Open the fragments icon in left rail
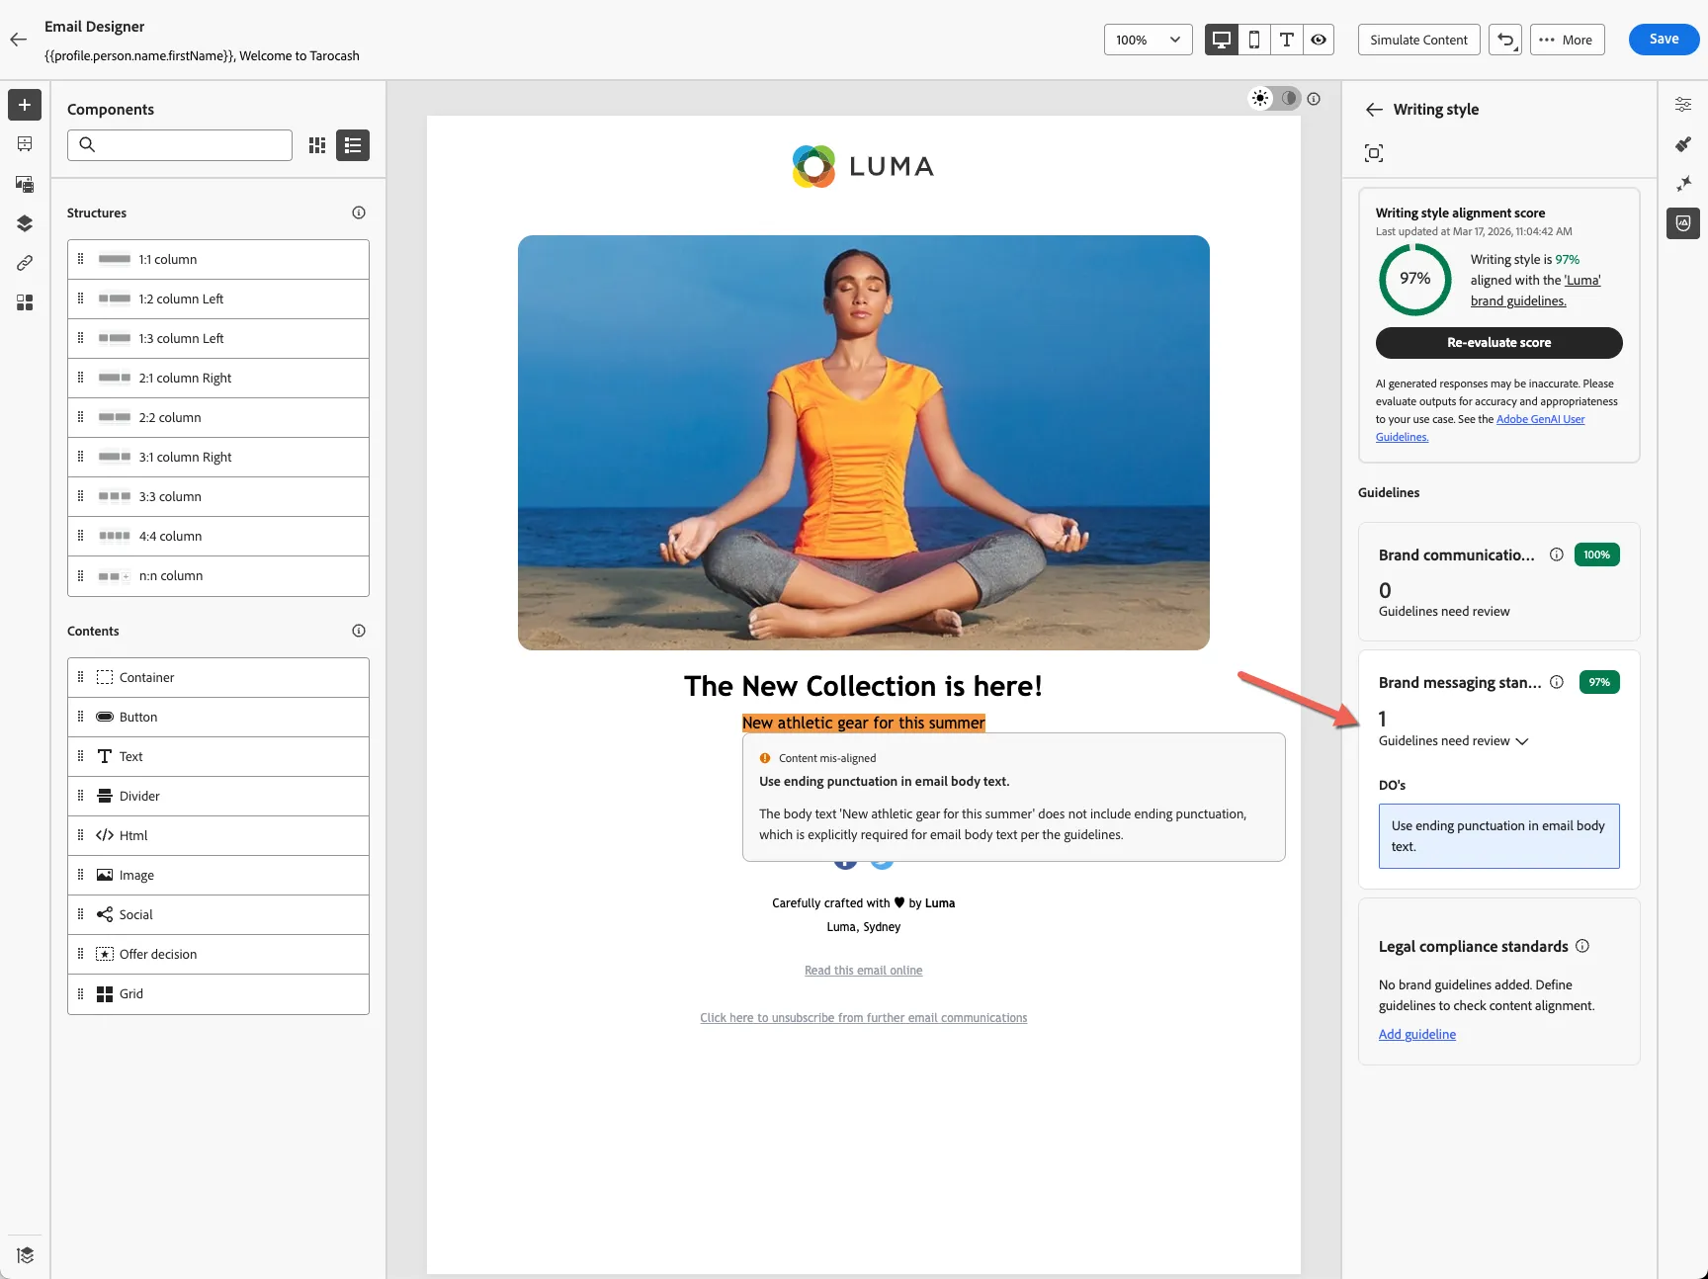 pos(25,302)
